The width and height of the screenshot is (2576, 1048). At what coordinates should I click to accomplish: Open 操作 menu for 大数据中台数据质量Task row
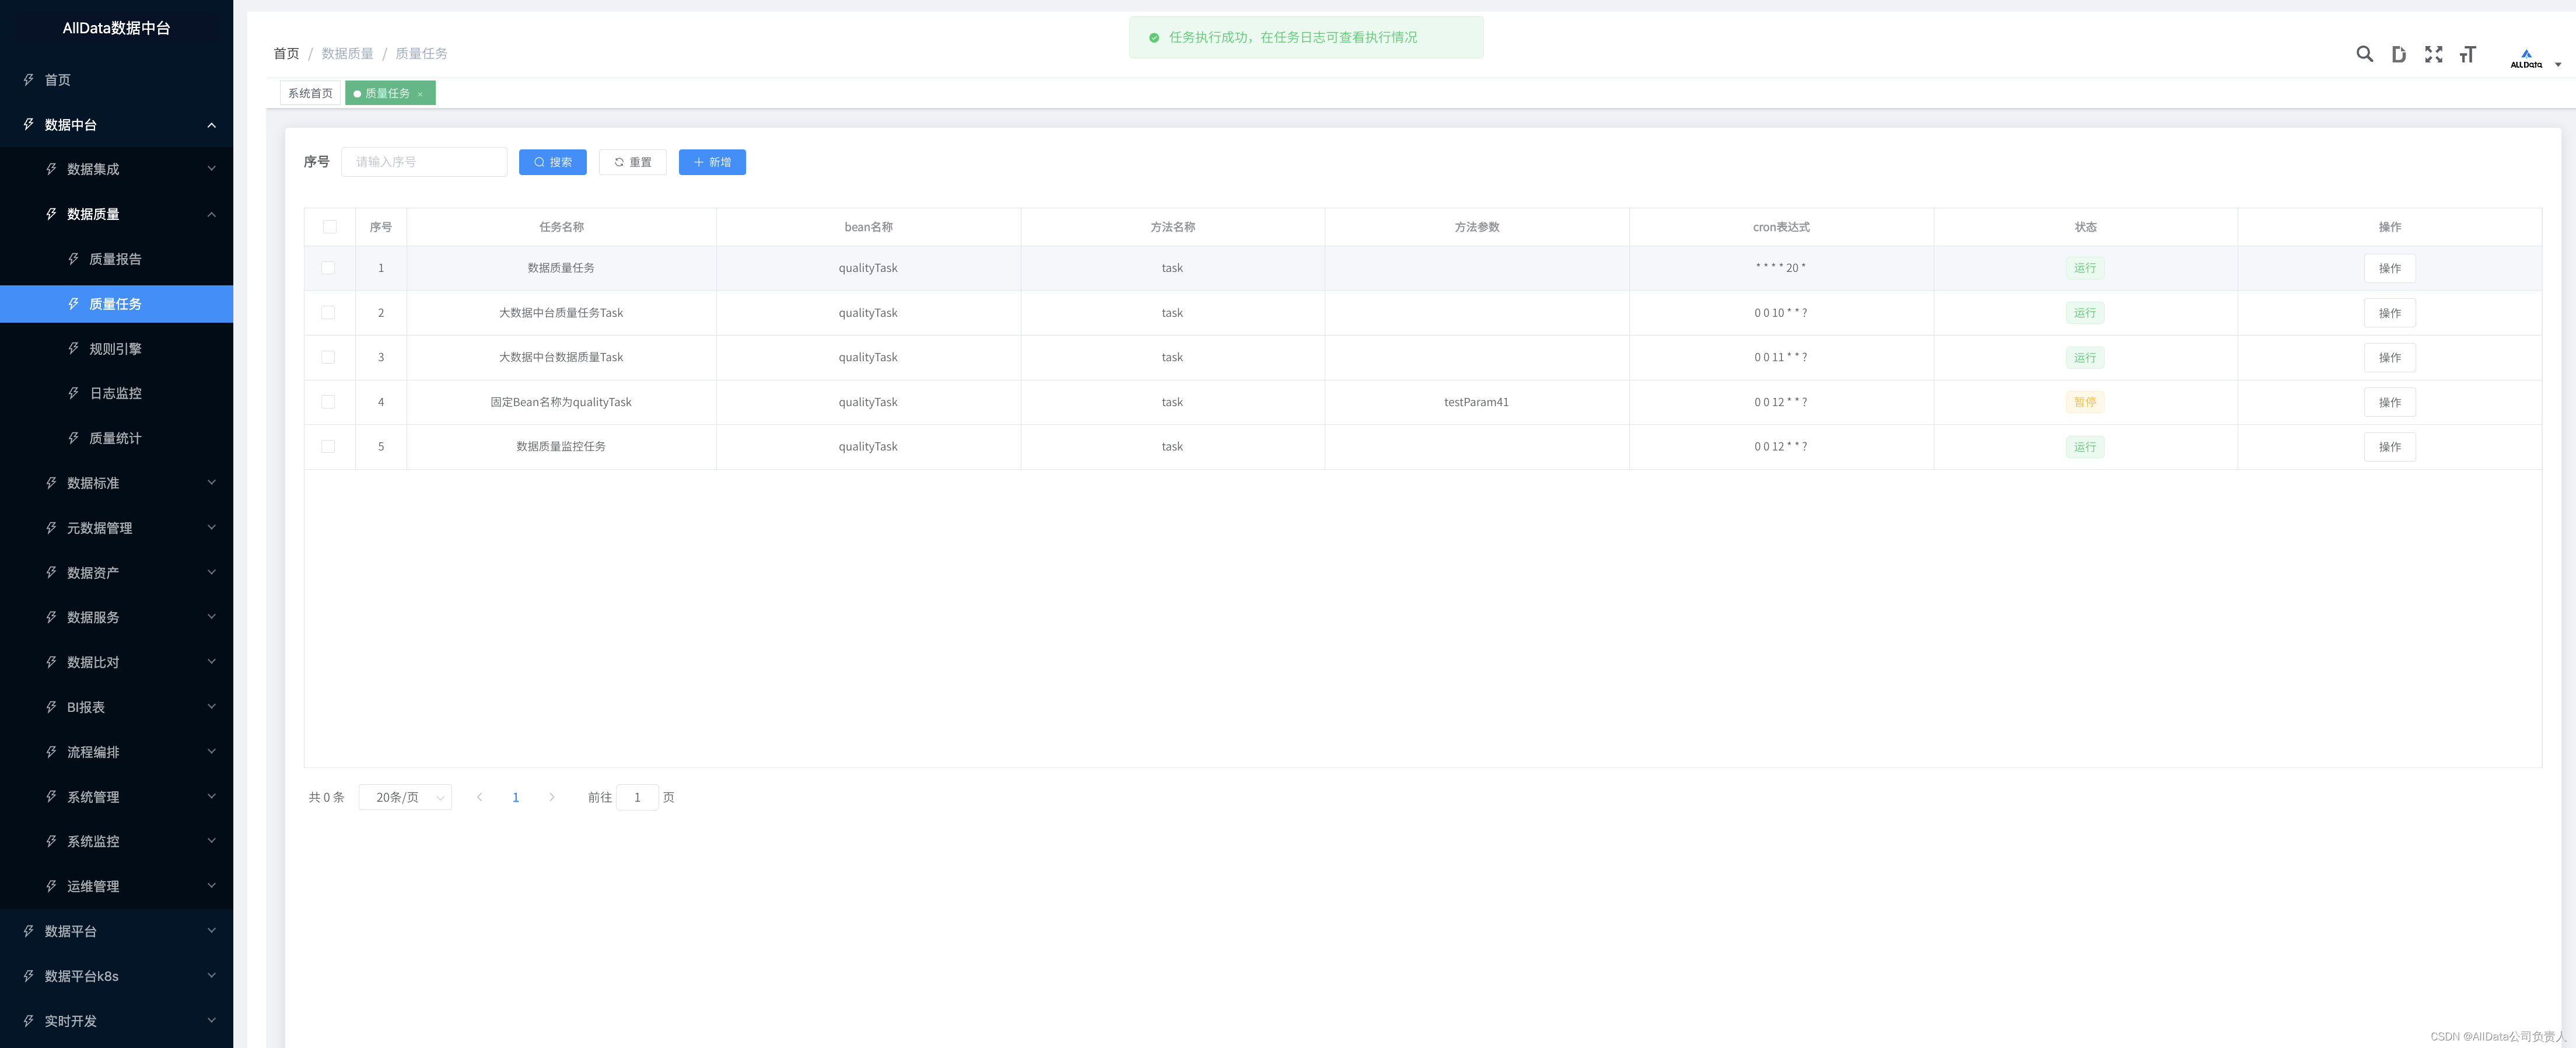(2389, 357)
